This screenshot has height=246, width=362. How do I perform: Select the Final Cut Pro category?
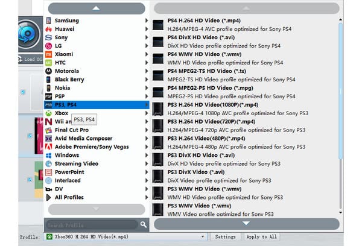(x=97, y=130)
